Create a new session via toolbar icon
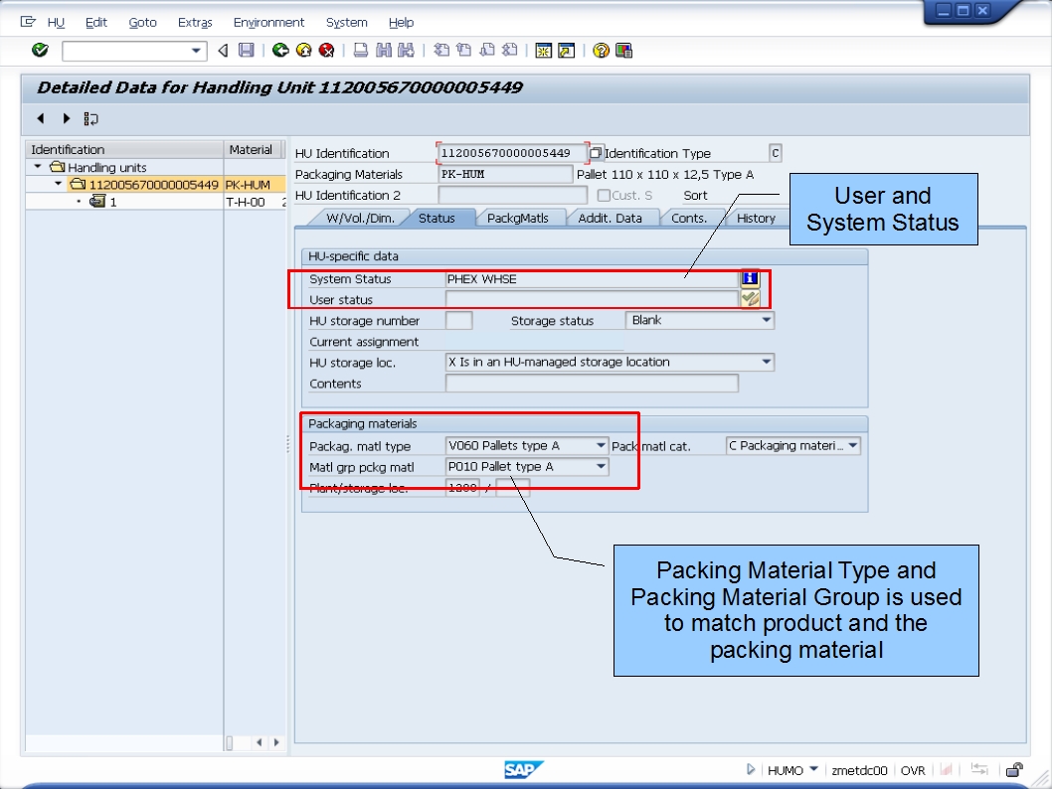This screenshot has width=1052, height=789. click(x=543, y=50)
